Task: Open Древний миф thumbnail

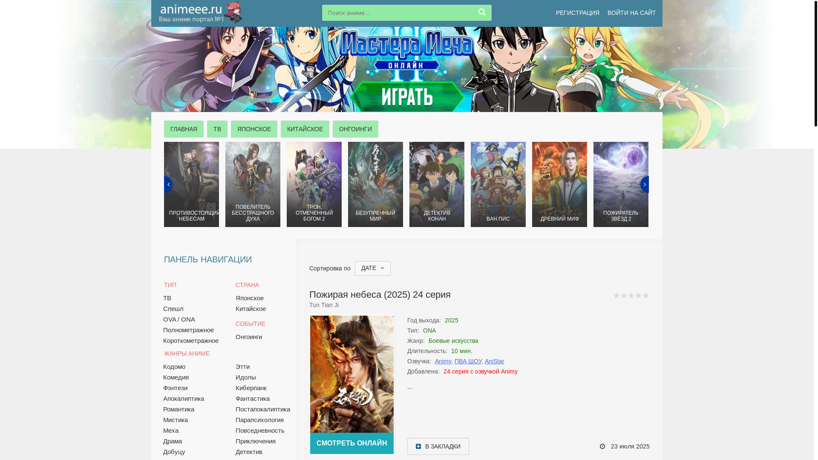Action: [559, 184]
